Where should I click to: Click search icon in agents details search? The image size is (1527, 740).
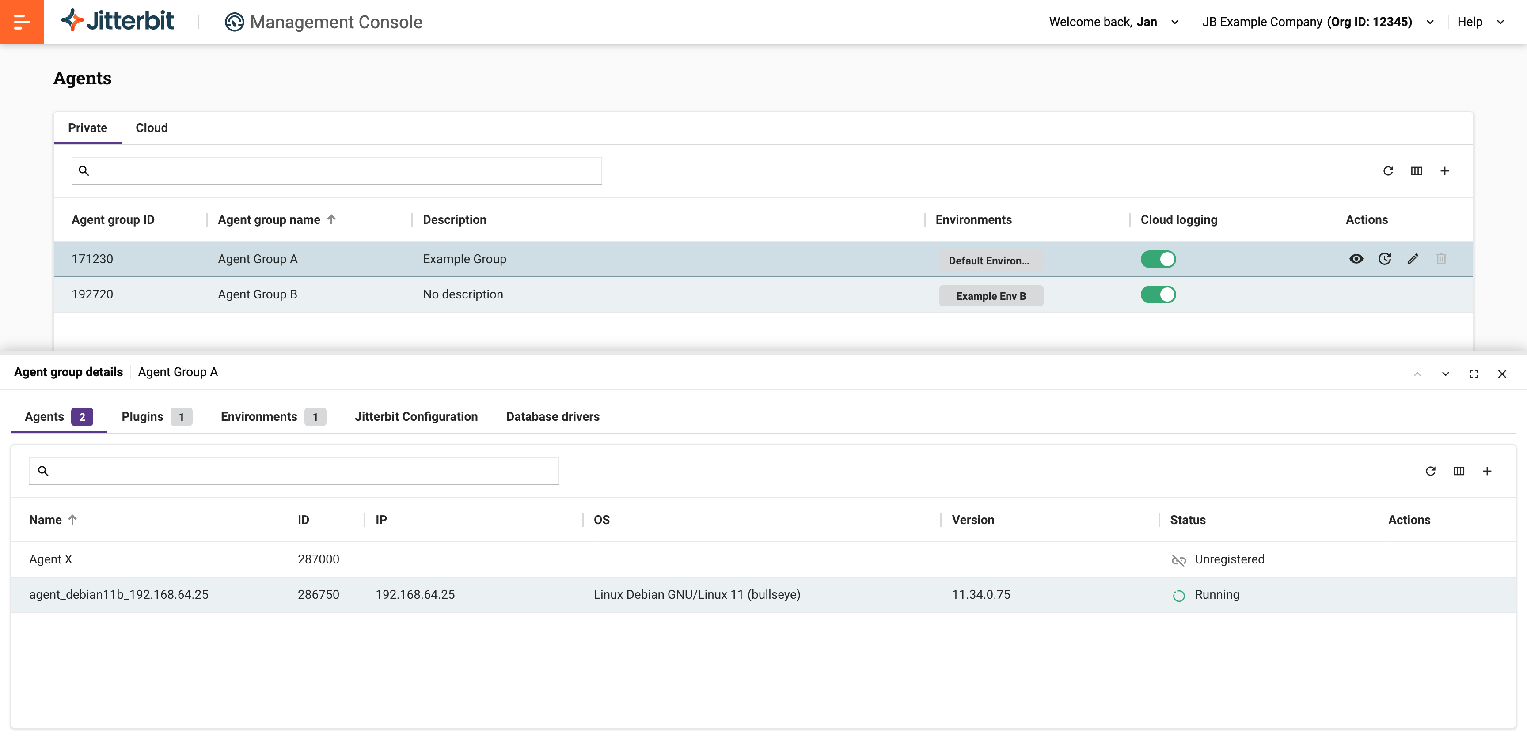(43, 471)
